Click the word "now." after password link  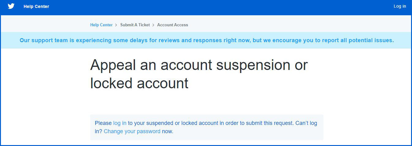(167, 131)
